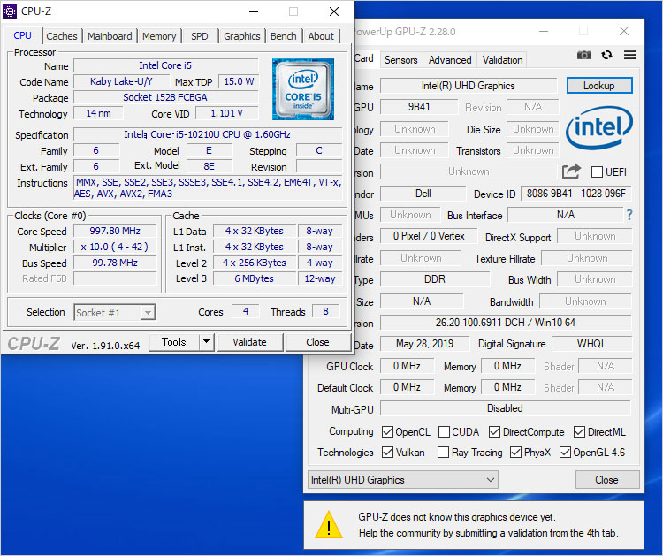This screenshot has width=663, height=556.
Task: Toggle the UEFI checkbox
Action: [597, 172]
